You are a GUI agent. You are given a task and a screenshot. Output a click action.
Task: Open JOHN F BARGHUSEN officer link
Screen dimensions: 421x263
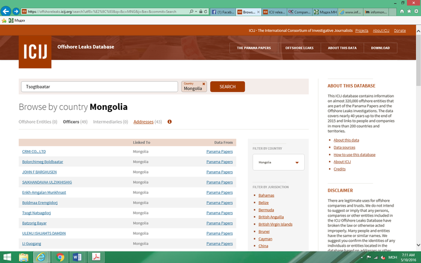click(39, 172)
